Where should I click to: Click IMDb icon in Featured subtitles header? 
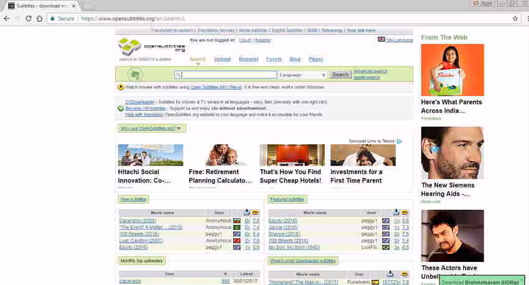coord(405,212)
